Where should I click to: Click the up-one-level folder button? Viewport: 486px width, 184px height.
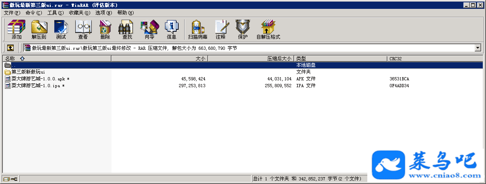point(10,48)
